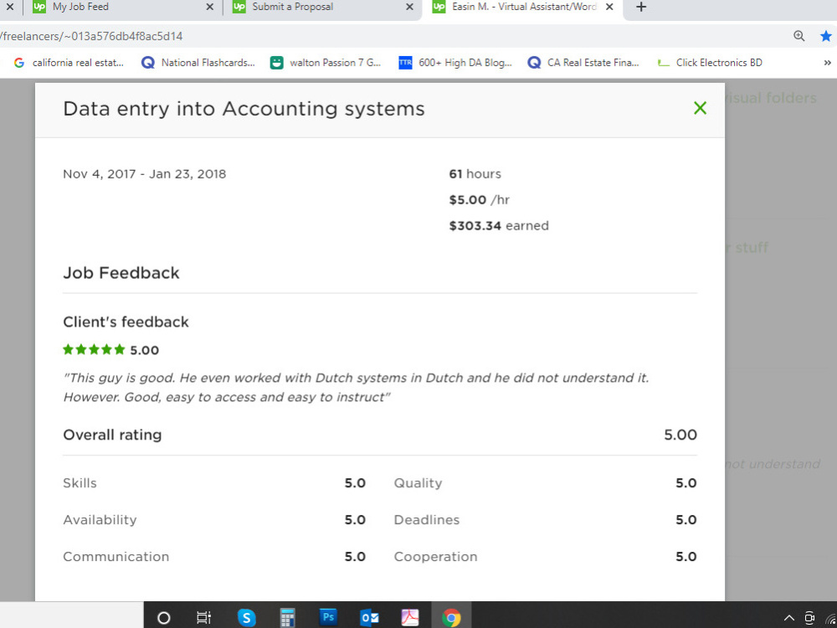Screen dimensions: 837x628
Task: Open the california real estat... bookmark
Action: (69, 63)
